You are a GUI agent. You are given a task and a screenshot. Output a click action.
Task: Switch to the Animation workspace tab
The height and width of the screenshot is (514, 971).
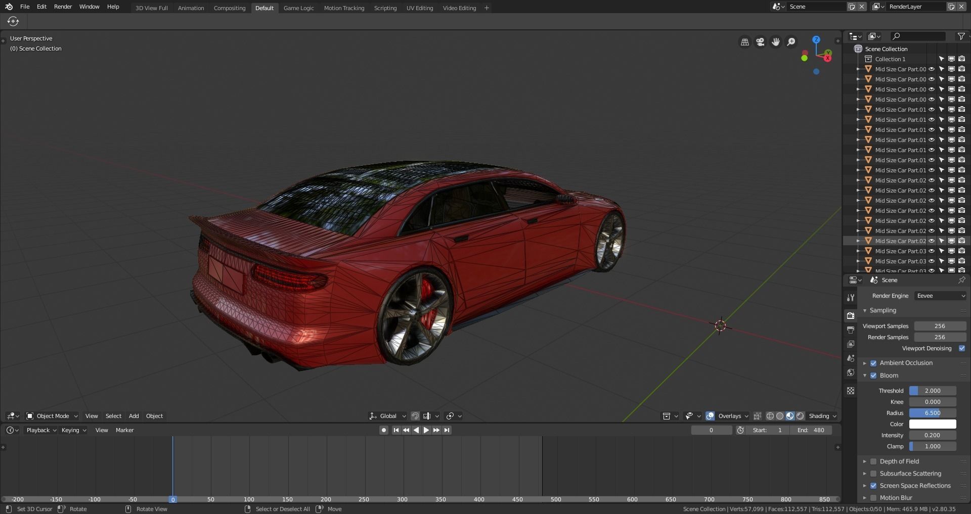191,8
